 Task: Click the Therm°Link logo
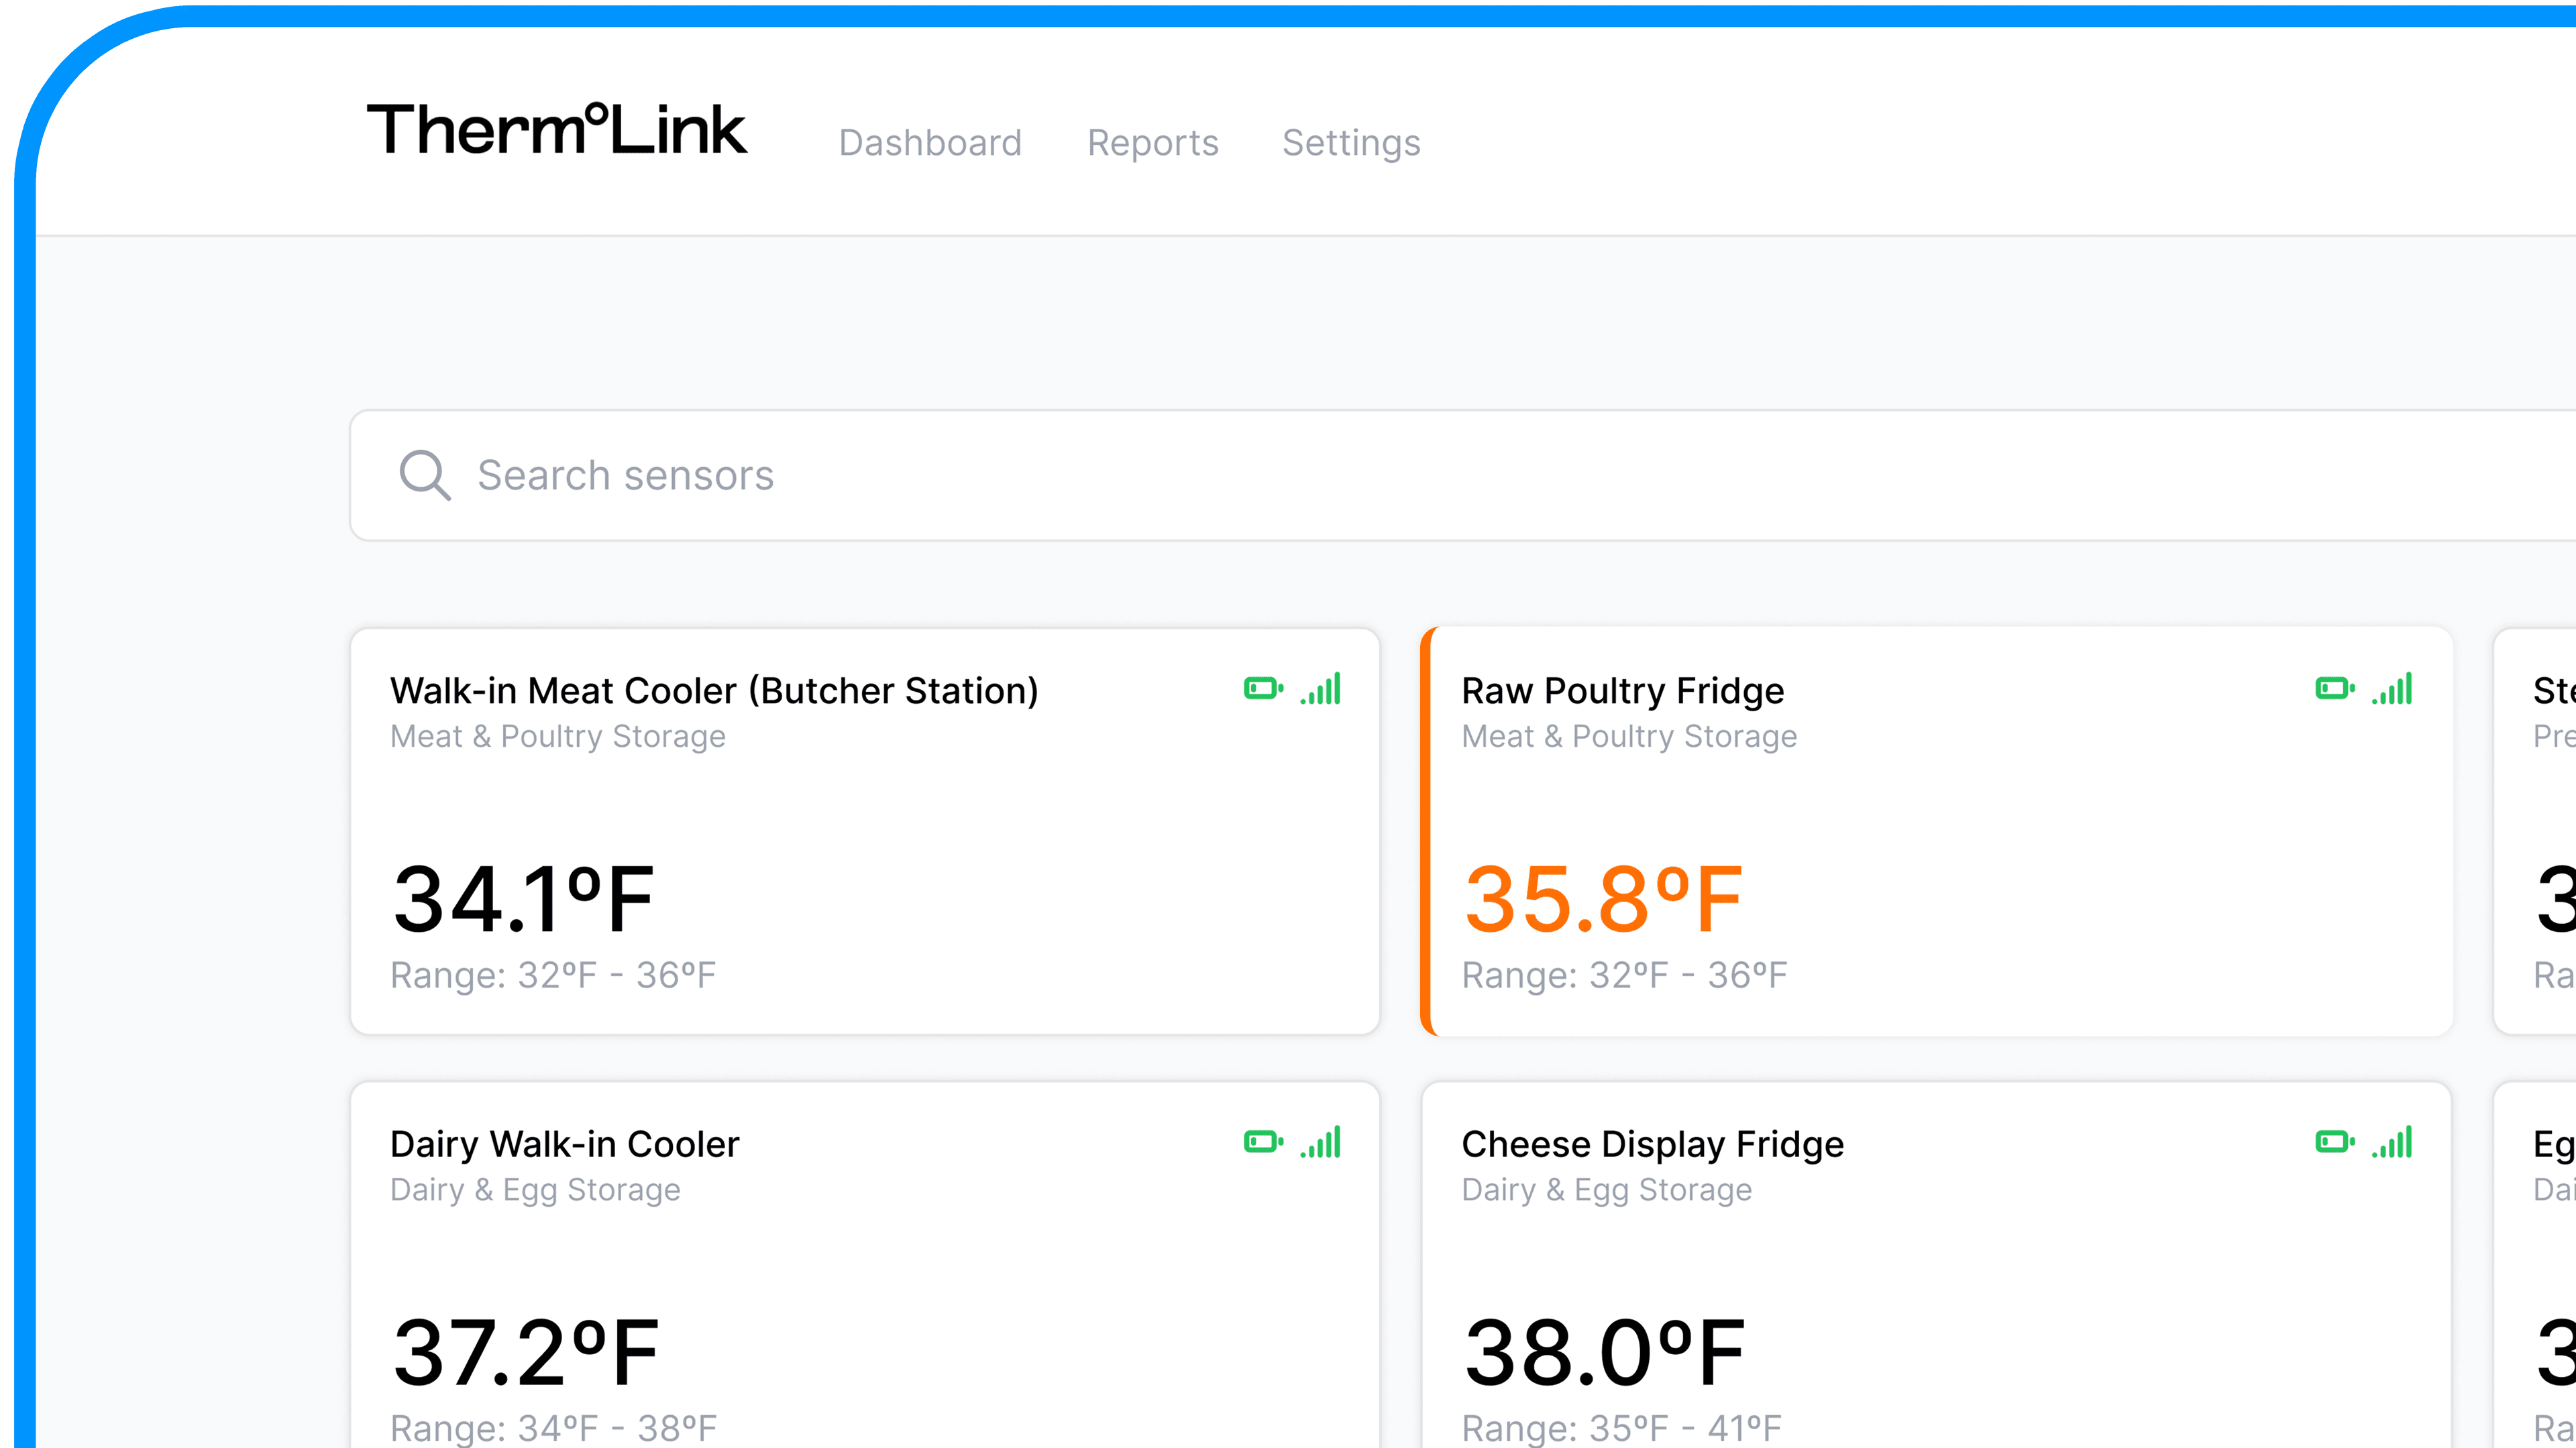[x=558, y=130]
